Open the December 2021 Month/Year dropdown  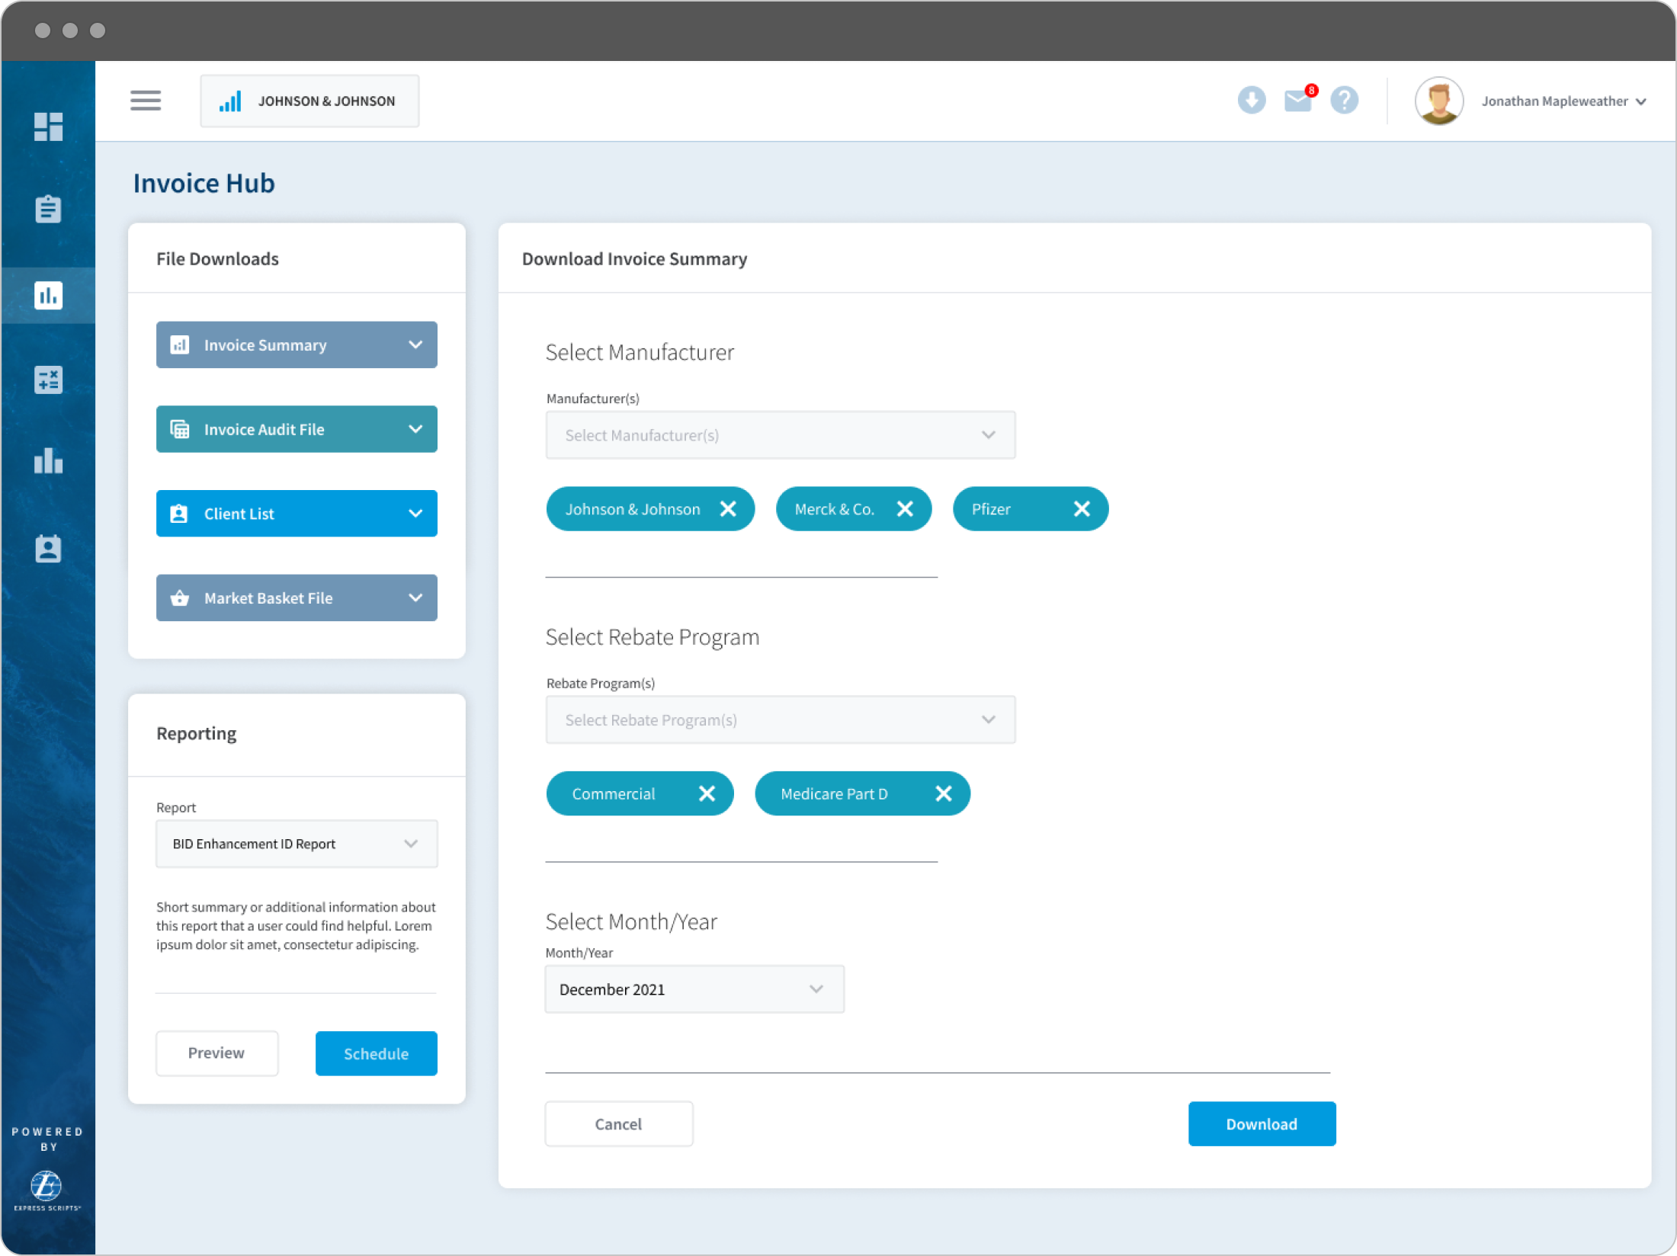pos(694,989)
